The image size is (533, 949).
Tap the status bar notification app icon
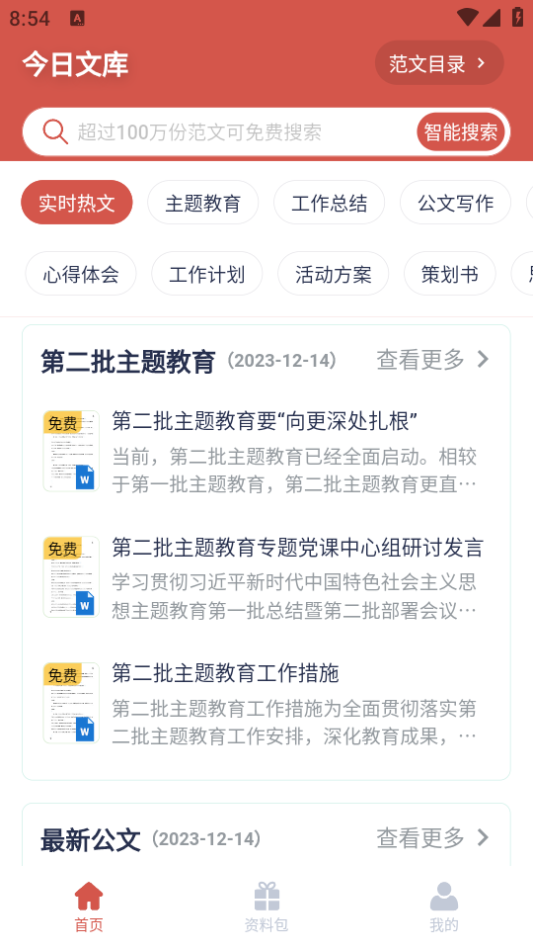77,18
